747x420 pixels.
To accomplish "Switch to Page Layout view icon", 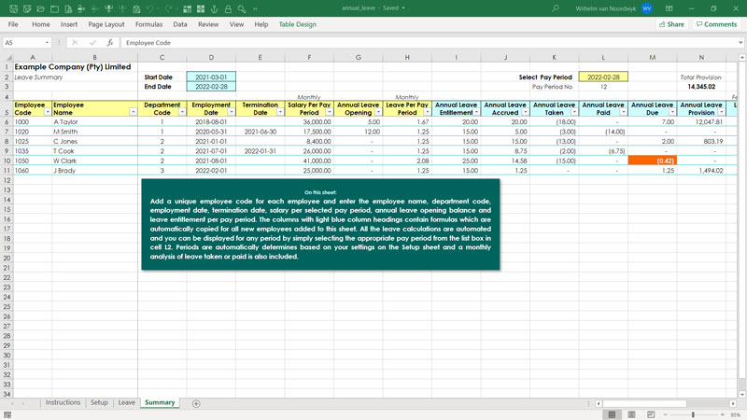I will [x=631, y=414].
